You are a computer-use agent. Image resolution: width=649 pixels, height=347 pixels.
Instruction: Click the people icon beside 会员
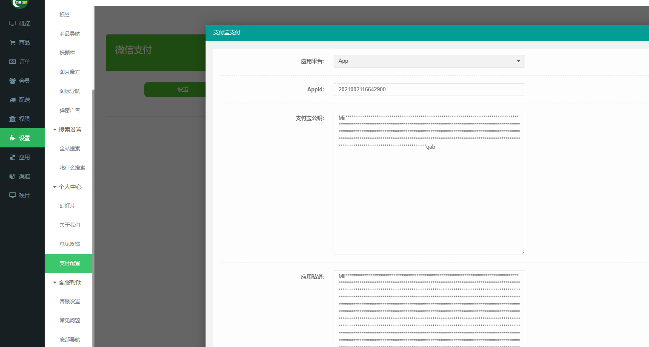pos(12,81)
